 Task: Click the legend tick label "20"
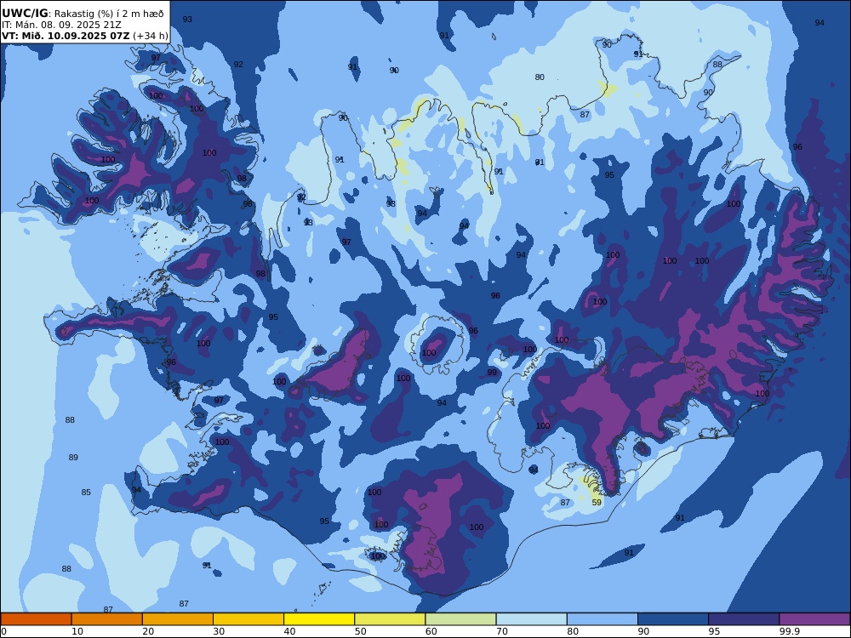(x=148, y=631)
